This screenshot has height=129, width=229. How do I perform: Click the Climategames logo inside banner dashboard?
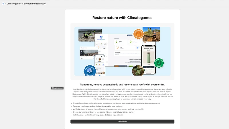(101, 38)
